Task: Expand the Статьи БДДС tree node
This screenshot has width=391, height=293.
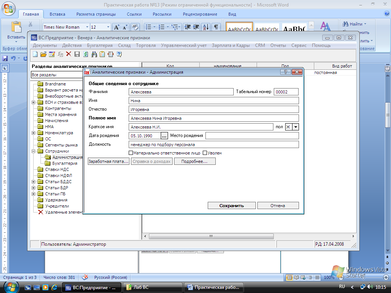Action: pyautogui.click(x=34, y=182)
